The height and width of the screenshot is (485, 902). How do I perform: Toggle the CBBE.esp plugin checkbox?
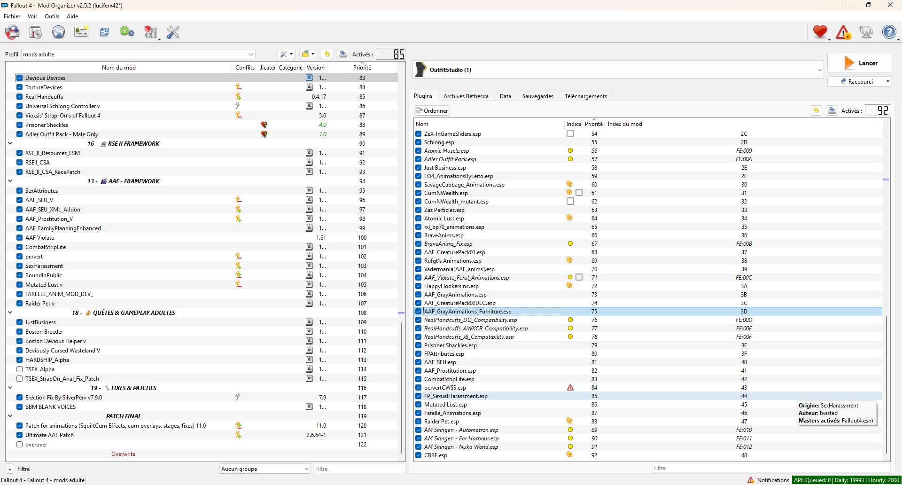(418, 455)
